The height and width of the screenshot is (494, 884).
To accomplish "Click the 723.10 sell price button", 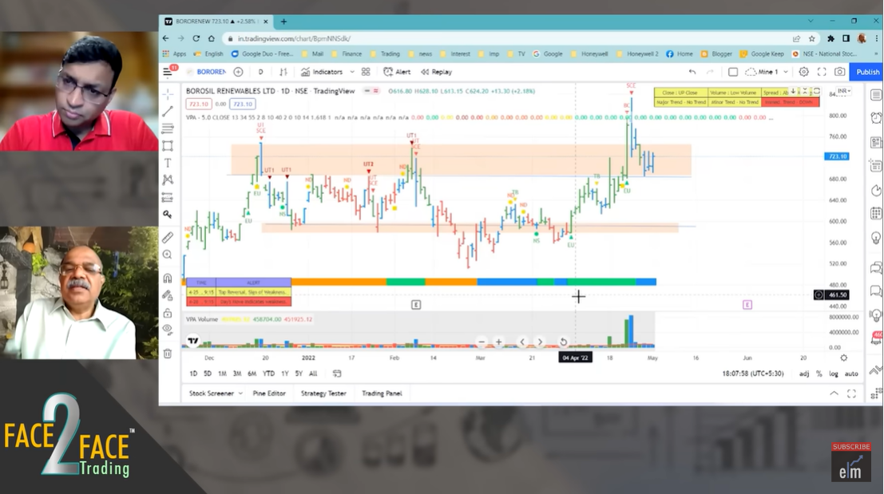I will [199, 104].
